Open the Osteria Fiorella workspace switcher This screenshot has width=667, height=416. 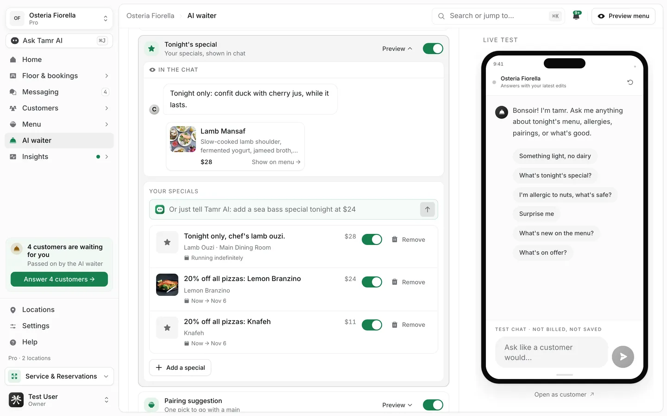59,18
